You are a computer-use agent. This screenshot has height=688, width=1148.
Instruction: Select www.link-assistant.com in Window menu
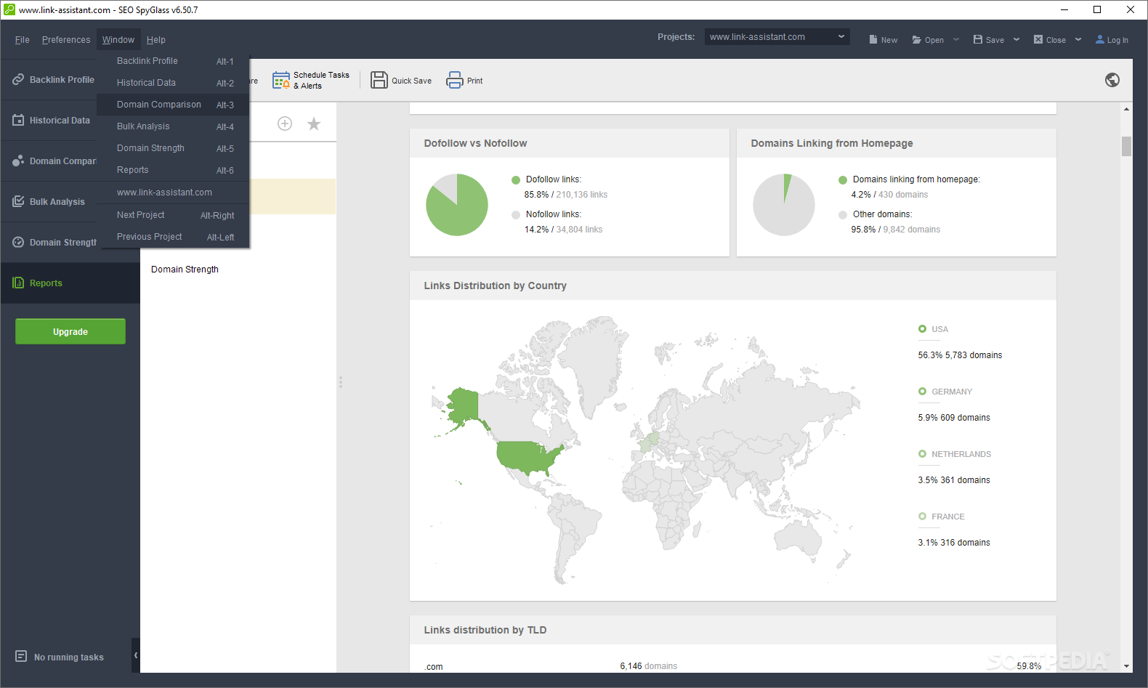173,193
